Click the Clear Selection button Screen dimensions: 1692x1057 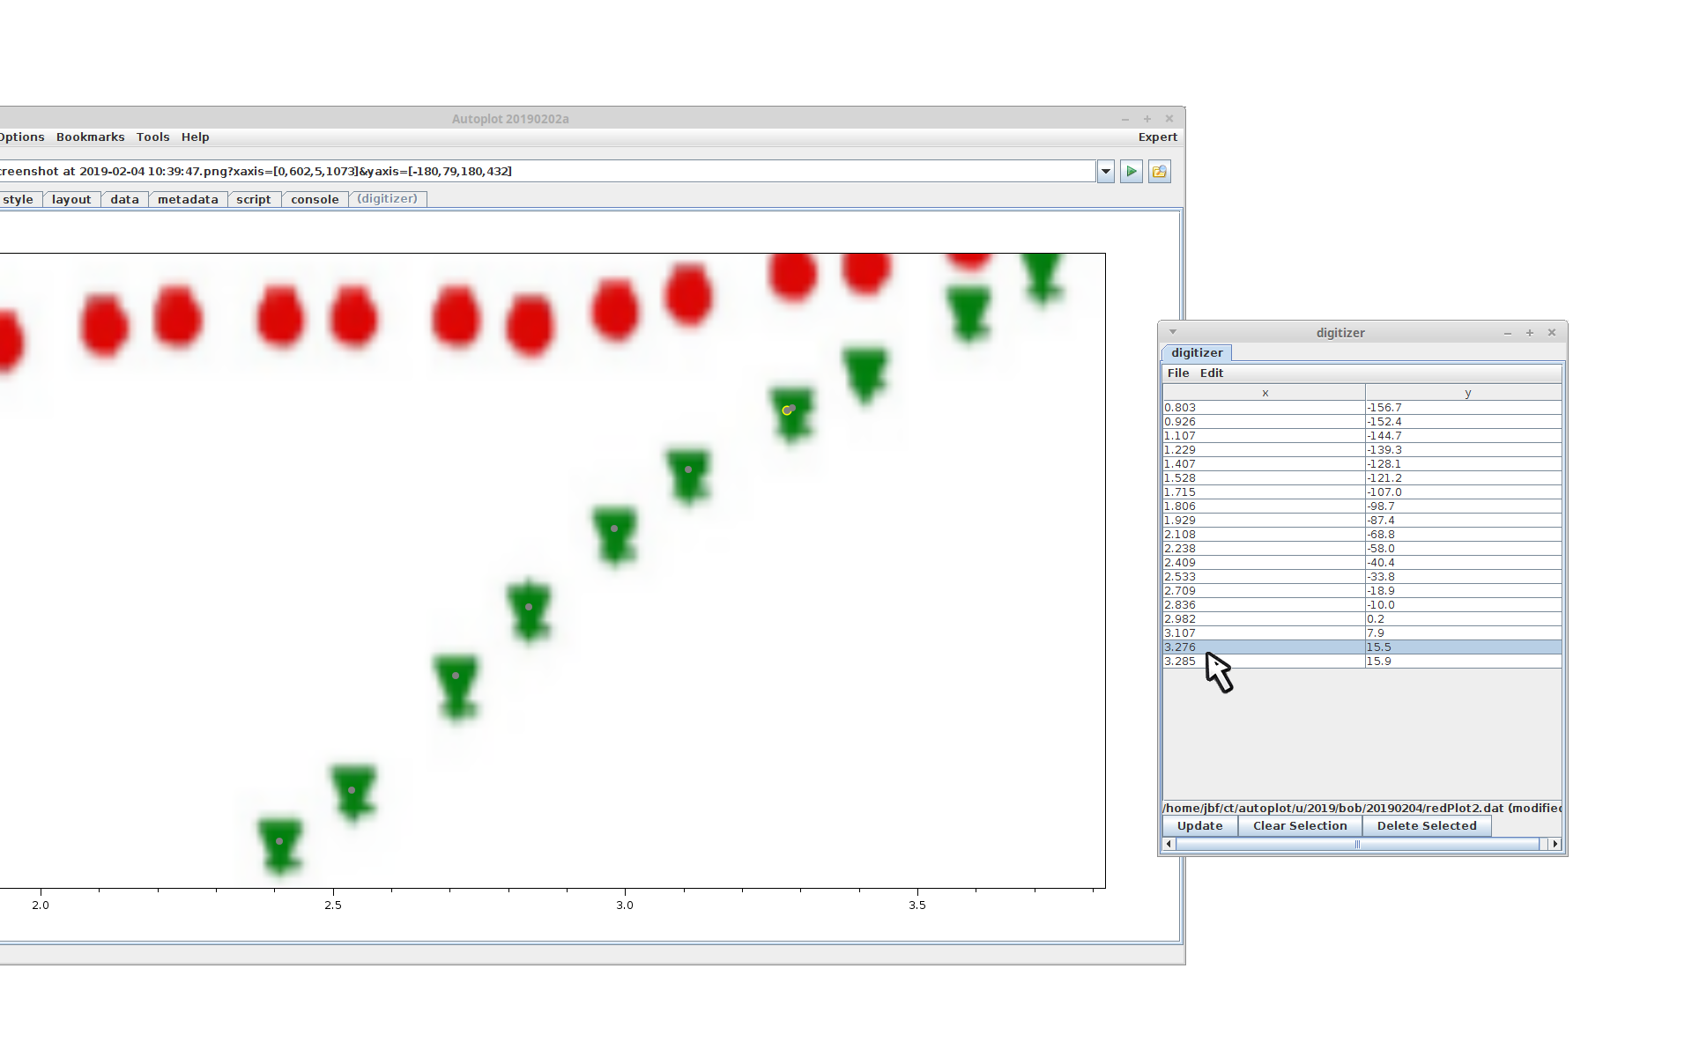pos(1300,826)
